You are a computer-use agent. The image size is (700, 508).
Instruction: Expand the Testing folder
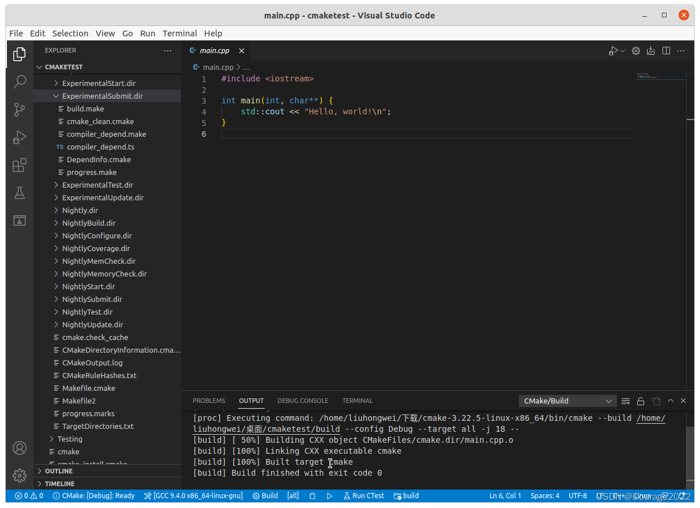(x=107, y=439)
